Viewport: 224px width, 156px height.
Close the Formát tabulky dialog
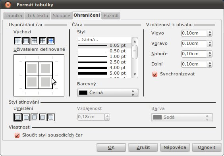click(8, 5)
